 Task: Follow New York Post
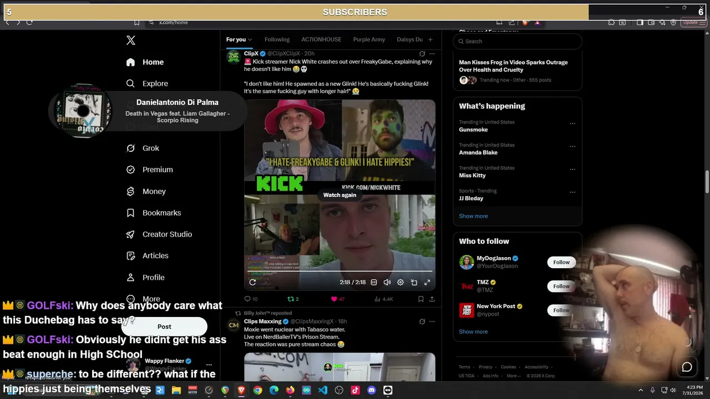pyautogui.click(x=561, y=310)
